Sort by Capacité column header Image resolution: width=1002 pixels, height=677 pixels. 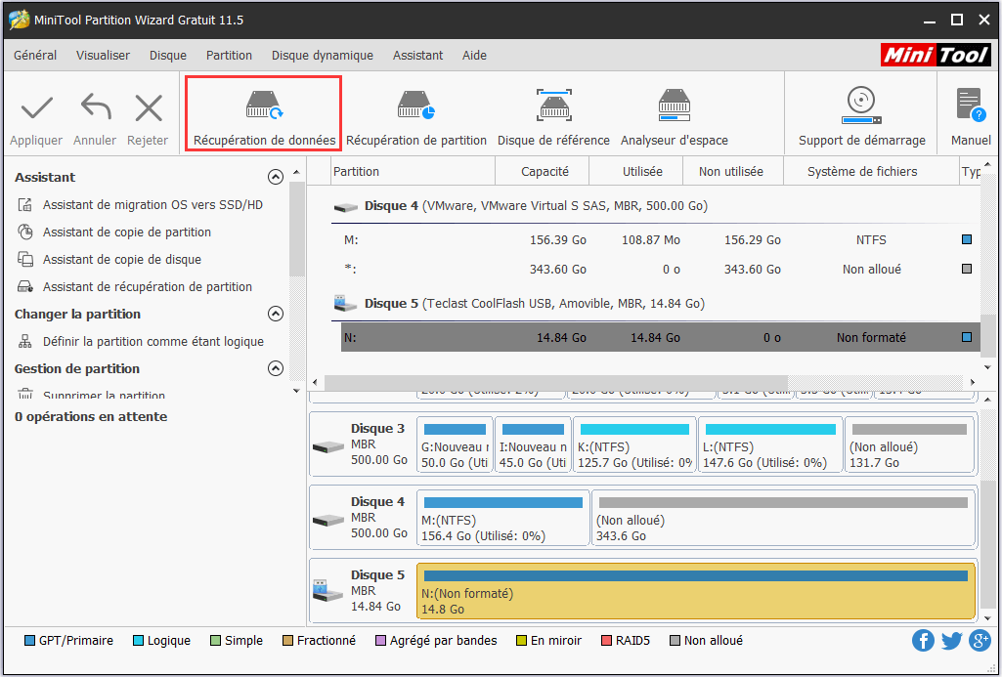tap(542, 171)
